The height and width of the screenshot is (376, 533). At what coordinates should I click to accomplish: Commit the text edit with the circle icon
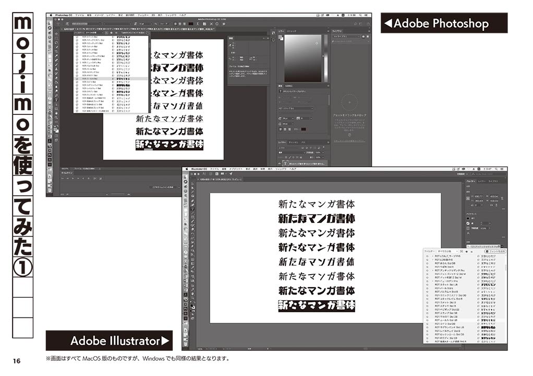coord(217,24)
